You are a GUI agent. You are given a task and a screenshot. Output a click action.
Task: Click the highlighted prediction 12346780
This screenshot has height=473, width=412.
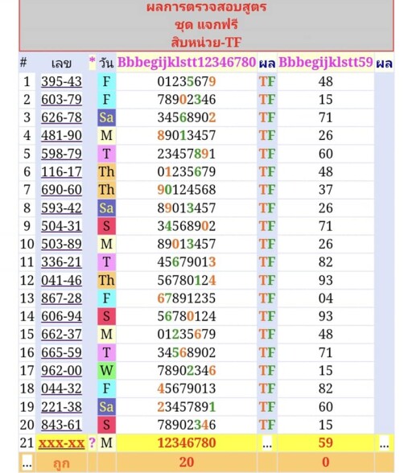(187, 442)
